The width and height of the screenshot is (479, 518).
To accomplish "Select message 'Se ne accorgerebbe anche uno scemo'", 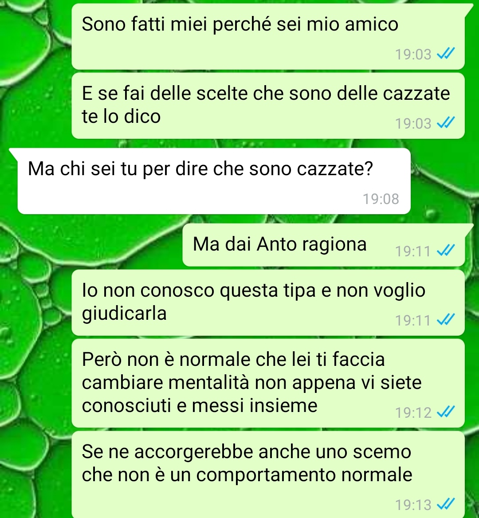I will point(268,475).
